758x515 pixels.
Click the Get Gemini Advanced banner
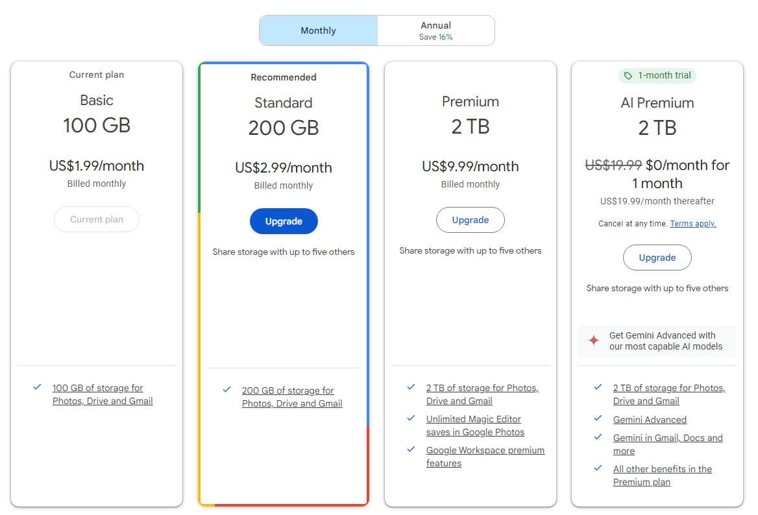pos(657,341)
